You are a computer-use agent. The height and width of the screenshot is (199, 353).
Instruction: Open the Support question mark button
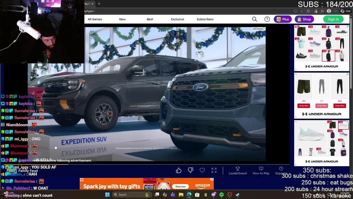click(281, 171)
